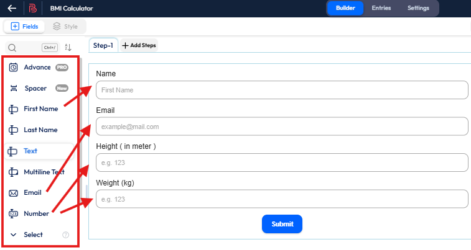Click the Step-1 tab
Image resolution: width=471 pixels, height=250 pixels.
point(103,45)
